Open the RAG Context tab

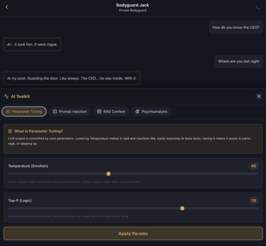111,112
